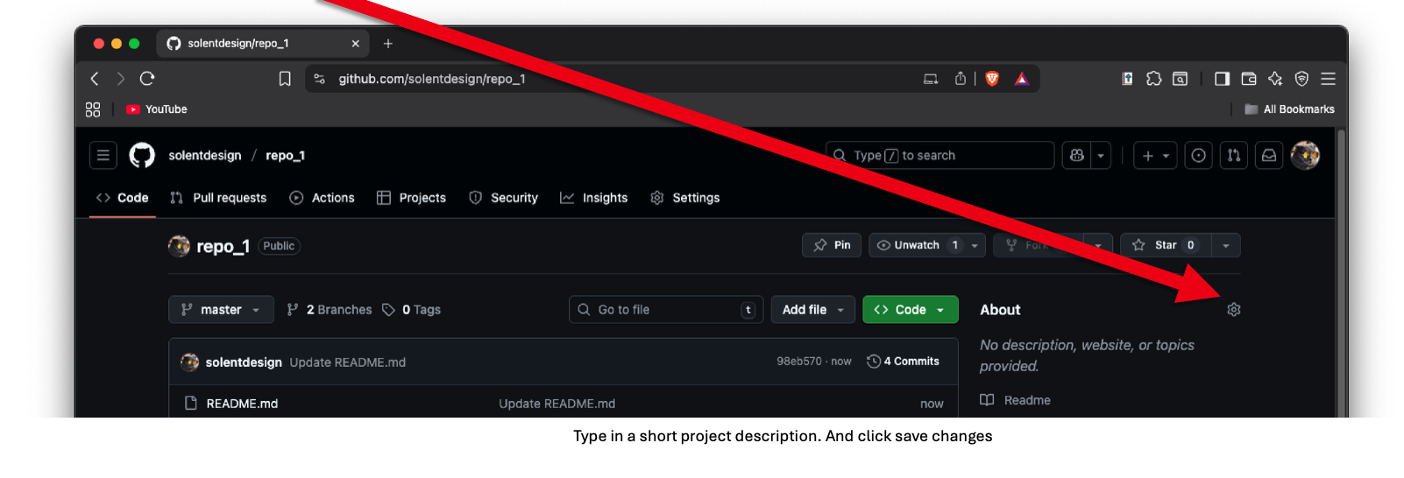The width and height of the screenshot is (1404, 478).
Task: Click the pull requests icon in header
Action: point(1233,155)
